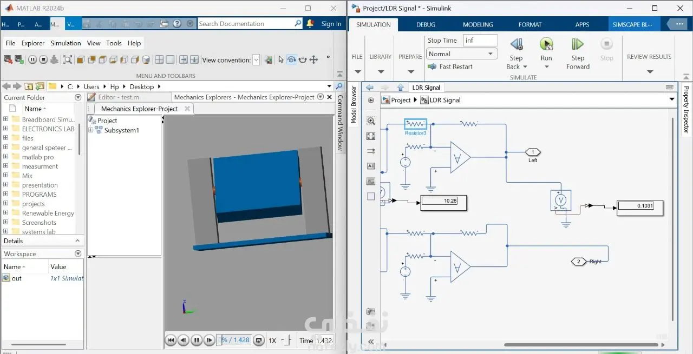
Task: Open the APPS ribbon tab
Action: 583,24
